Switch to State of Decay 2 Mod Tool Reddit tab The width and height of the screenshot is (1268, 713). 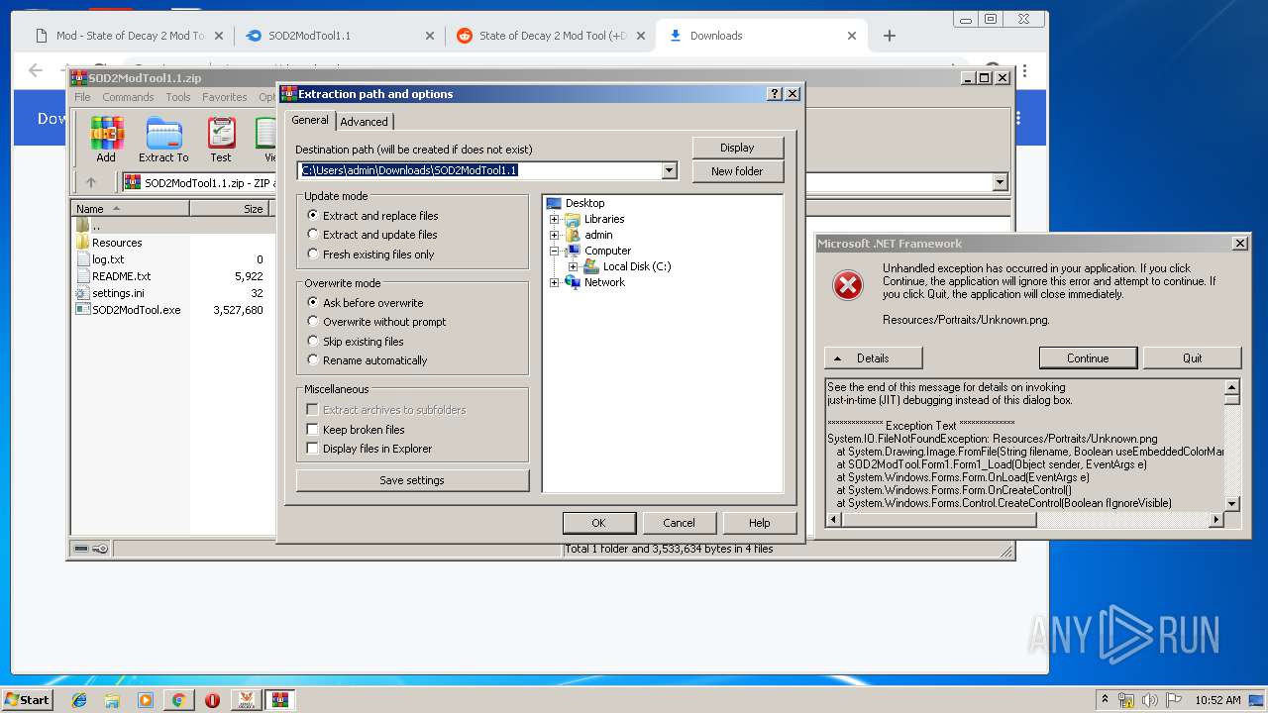pos(552,36)
